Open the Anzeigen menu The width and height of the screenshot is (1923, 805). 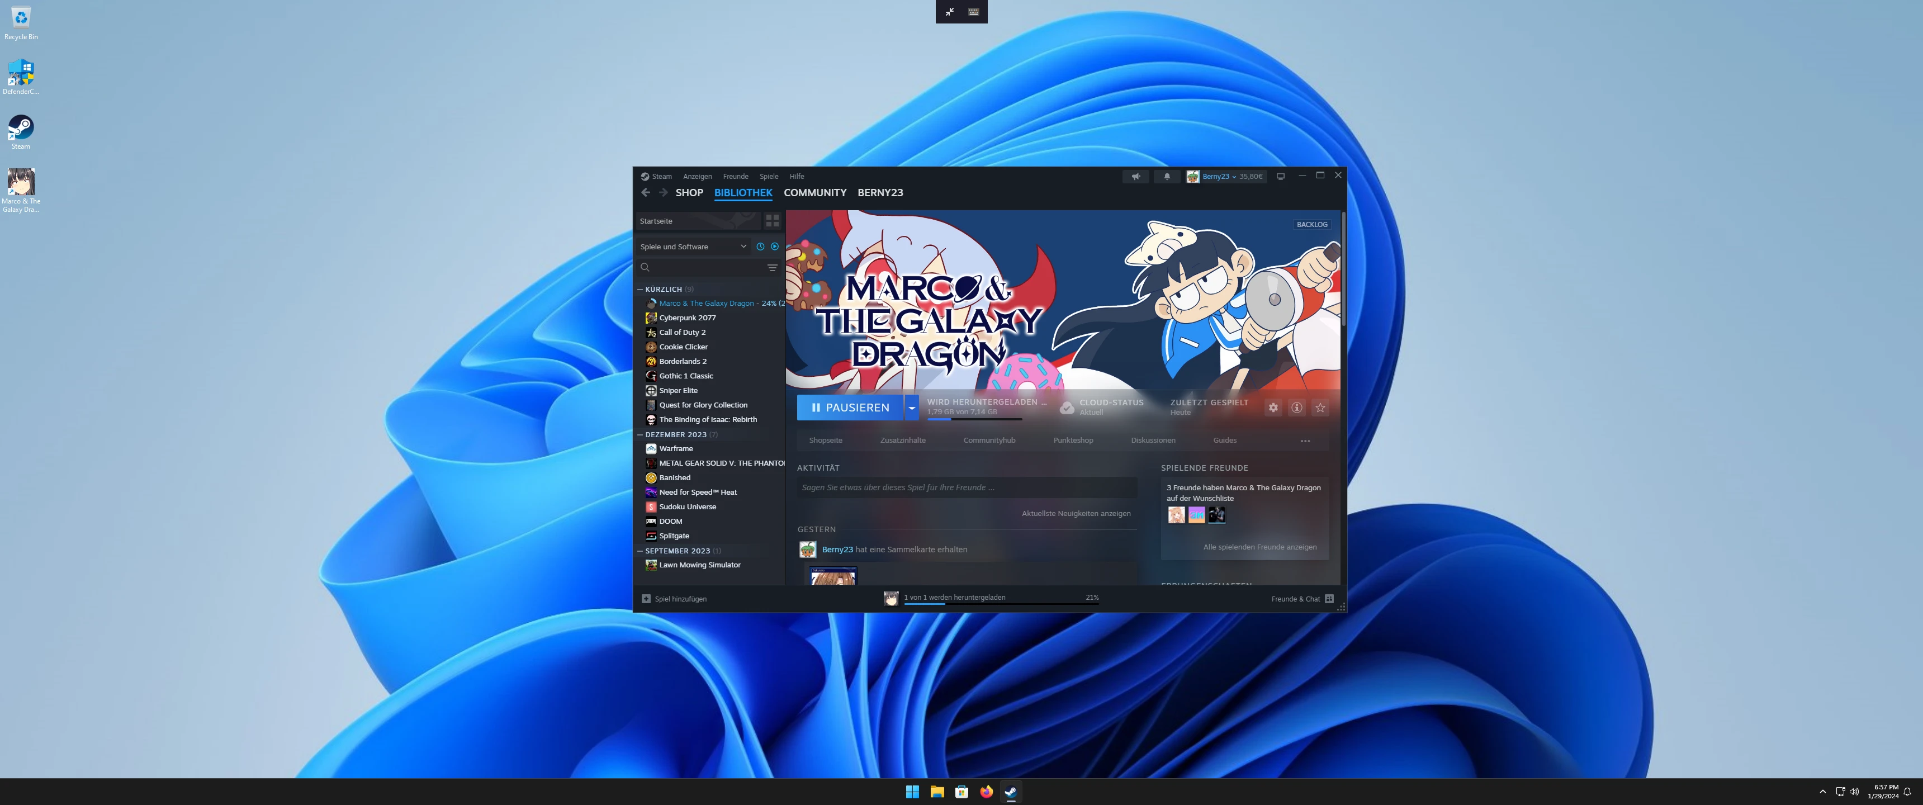click(x=697, y=176)
